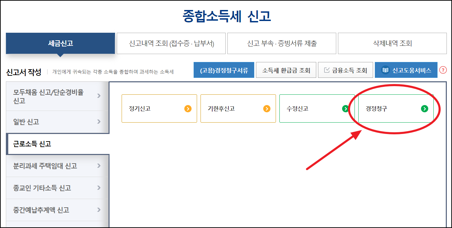Expand 분리과세 주택임대 신고 chevron
Viewport: 452px width, 228px height.
coord(99,166)
